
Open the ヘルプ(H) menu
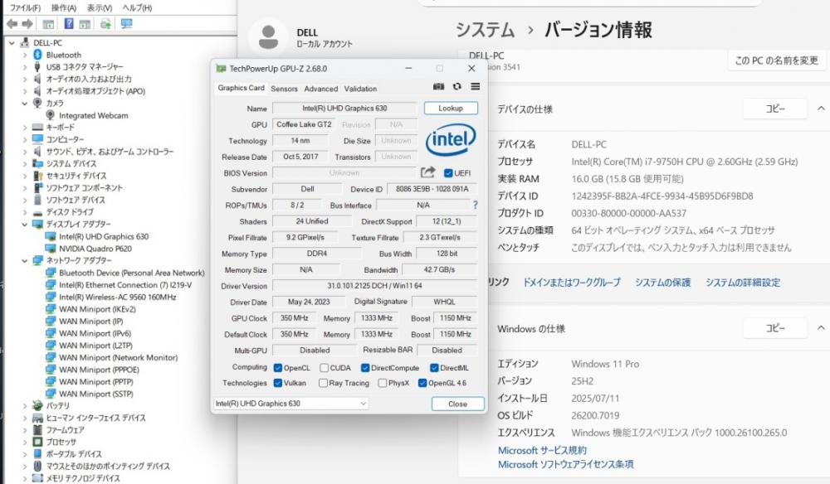tap(137, 8)
